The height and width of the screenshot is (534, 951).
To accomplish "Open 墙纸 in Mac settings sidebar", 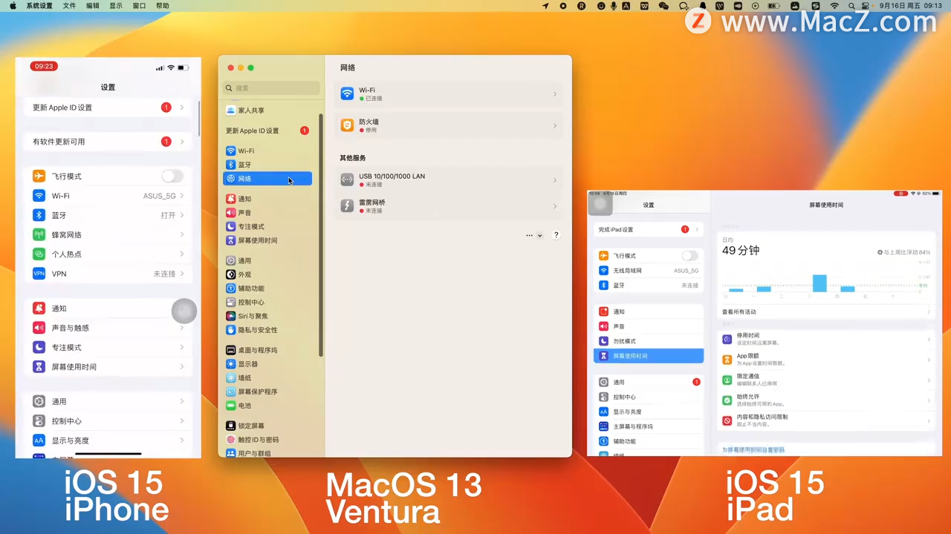I will [x=267, y=378].
